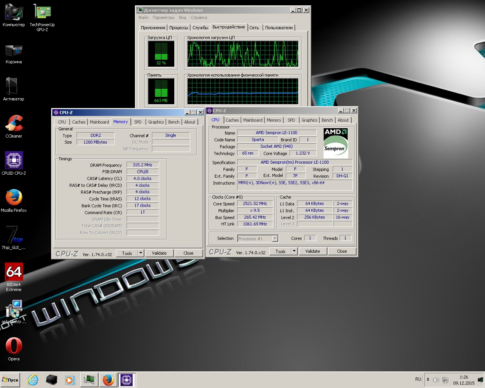Select About tab in left CPU-Z window
Image resolution: width=485 pixels, height=388 pixels.
pos(190,122)
